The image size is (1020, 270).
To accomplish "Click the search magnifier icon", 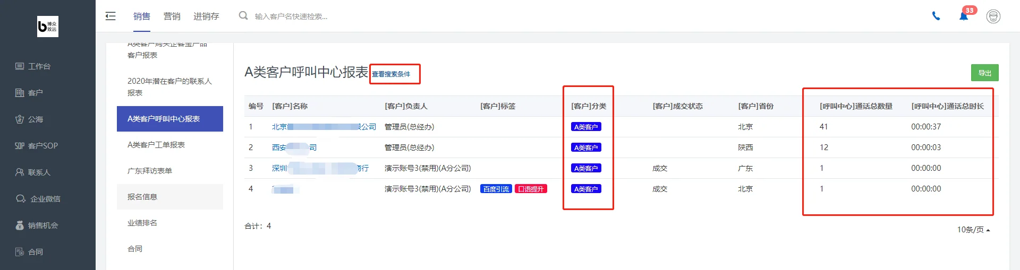I will point(243,16).
